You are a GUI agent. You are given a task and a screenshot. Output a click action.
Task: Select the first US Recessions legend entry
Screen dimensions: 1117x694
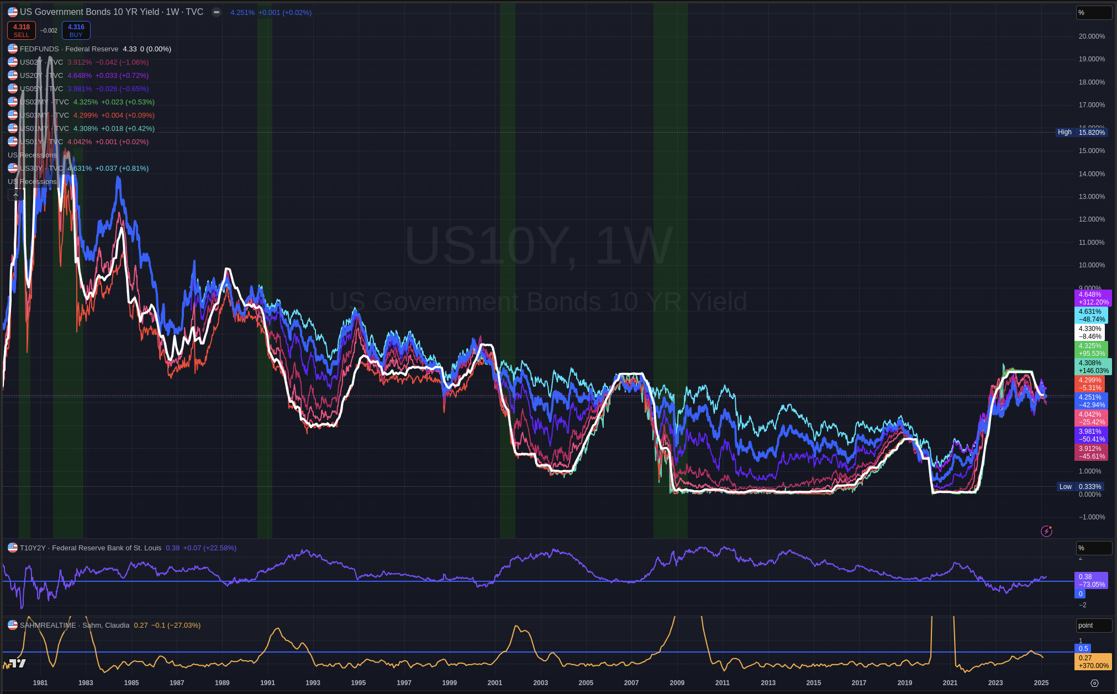[x=32, y=155]
